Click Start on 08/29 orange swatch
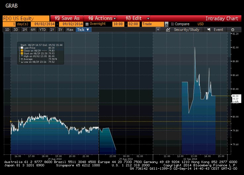244x175 pixels. 22,53
